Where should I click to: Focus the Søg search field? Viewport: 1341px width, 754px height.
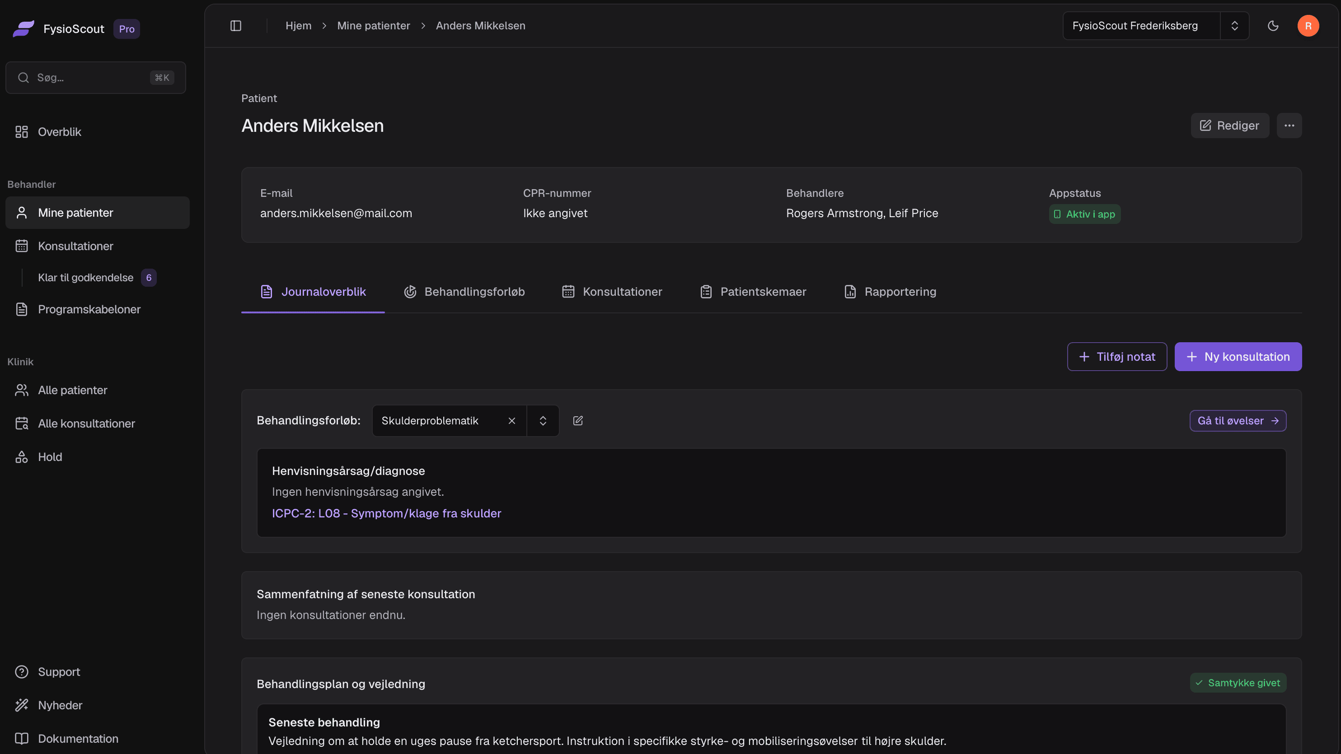[x=96, y=78]
